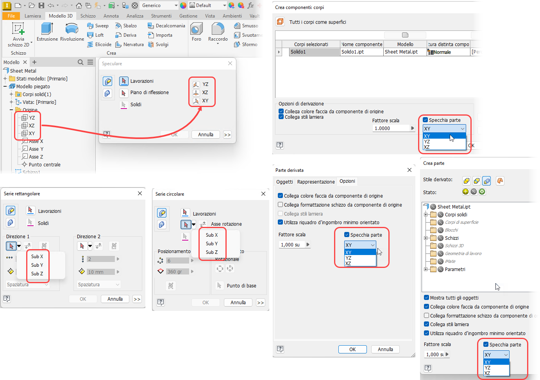Click the Punto di base selector
This screenshot has width=540, height=380.
(x=220, y=285)
